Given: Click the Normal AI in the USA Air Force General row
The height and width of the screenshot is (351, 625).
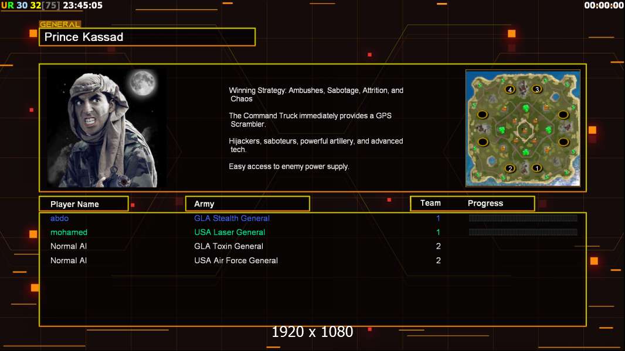Looking at the screenshot, I should [68, 260].
